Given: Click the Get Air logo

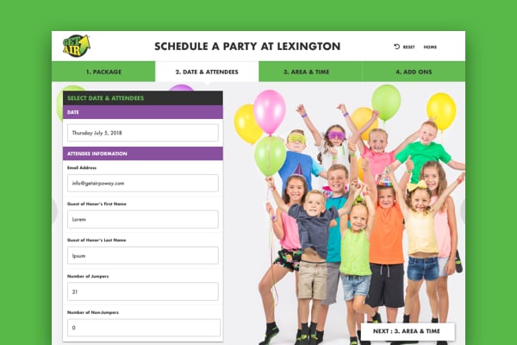Looking at the screenshot, I should tap(77, 46).
